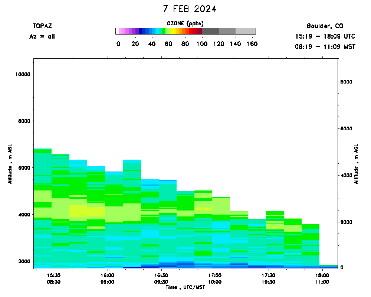
Task: Click colorbar tick label '120'
Action: click(x=219, y=44)
